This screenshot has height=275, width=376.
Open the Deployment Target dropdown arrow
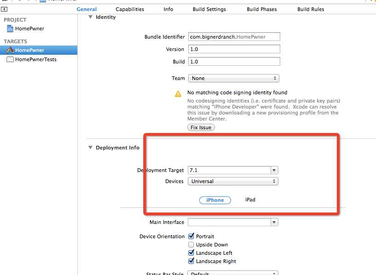(x=274, y=170)
